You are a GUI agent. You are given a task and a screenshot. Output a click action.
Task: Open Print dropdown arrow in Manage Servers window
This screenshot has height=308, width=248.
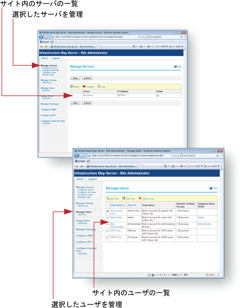[x=152, y=46]
